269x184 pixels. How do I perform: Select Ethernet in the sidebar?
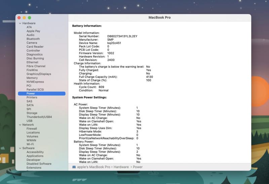[32, 62]
